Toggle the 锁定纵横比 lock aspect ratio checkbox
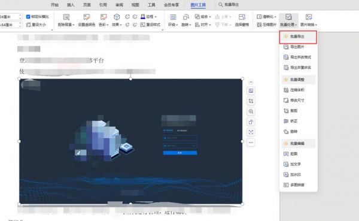359x221 pixels. point(28,17)
